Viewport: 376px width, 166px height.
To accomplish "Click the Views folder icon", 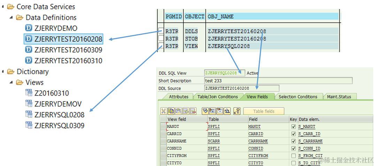I will tap(20, 82).
